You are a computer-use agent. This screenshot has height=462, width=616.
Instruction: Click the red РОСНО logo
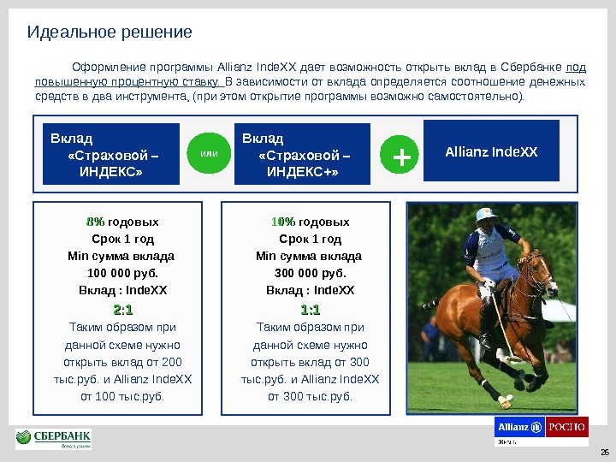pos(567,427)
